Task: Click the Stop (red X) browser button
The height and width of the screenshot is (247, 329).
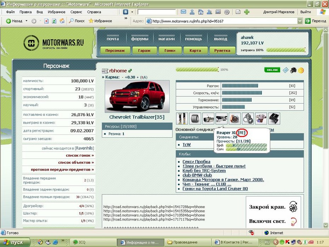Action: point(46,21)
